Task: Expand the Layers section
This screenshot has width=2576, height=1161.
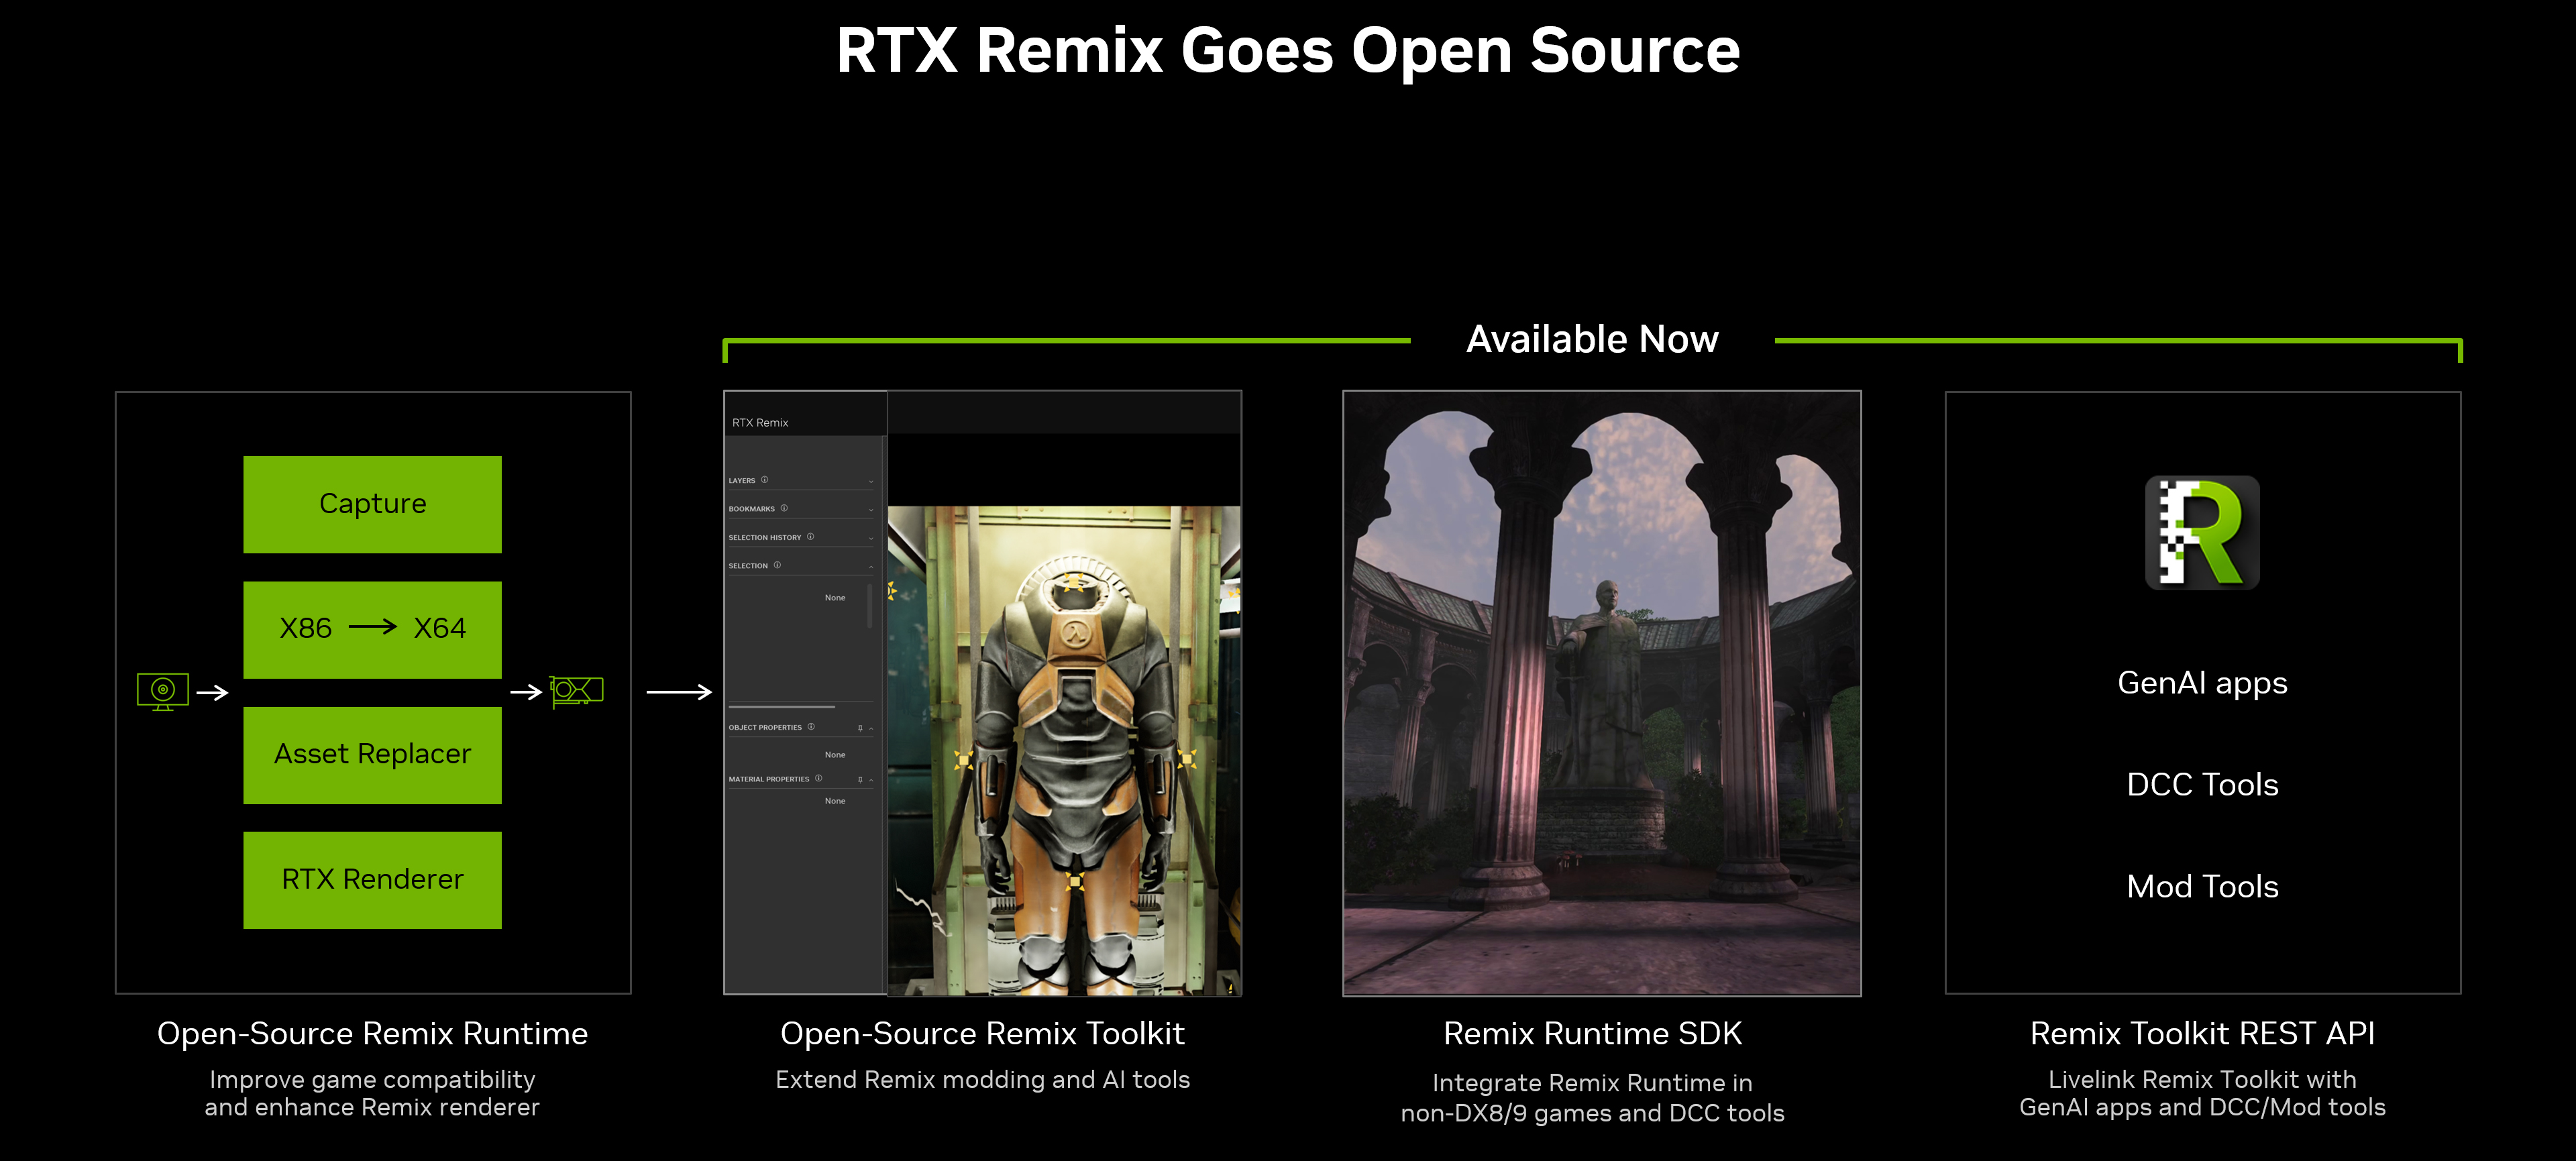Action: click(x=871, y=482)
